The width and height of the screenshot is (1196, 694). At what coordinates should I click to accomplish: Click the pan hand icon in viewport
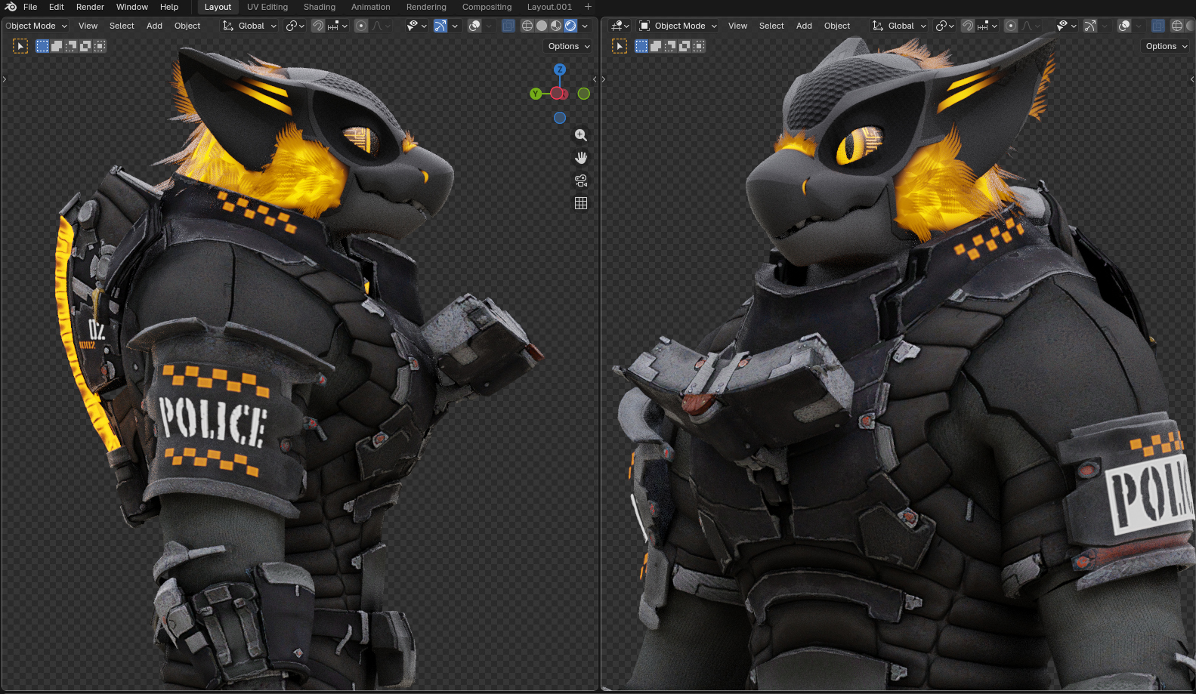tap(580, 158)
